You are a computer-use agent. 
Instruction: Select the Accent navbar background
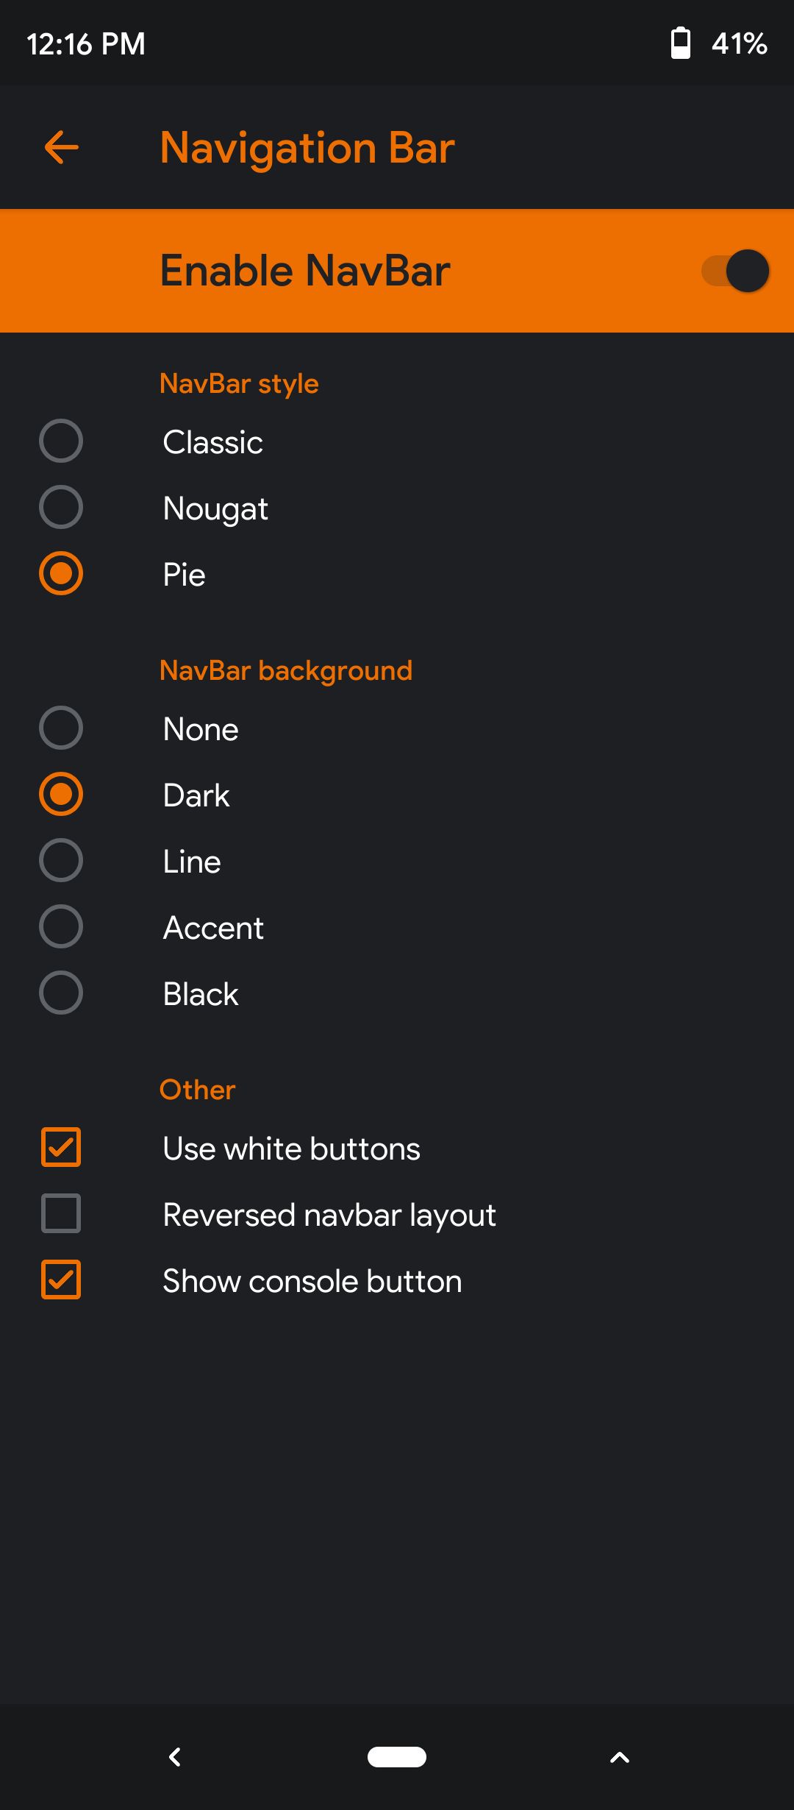[x=61, y=927]
